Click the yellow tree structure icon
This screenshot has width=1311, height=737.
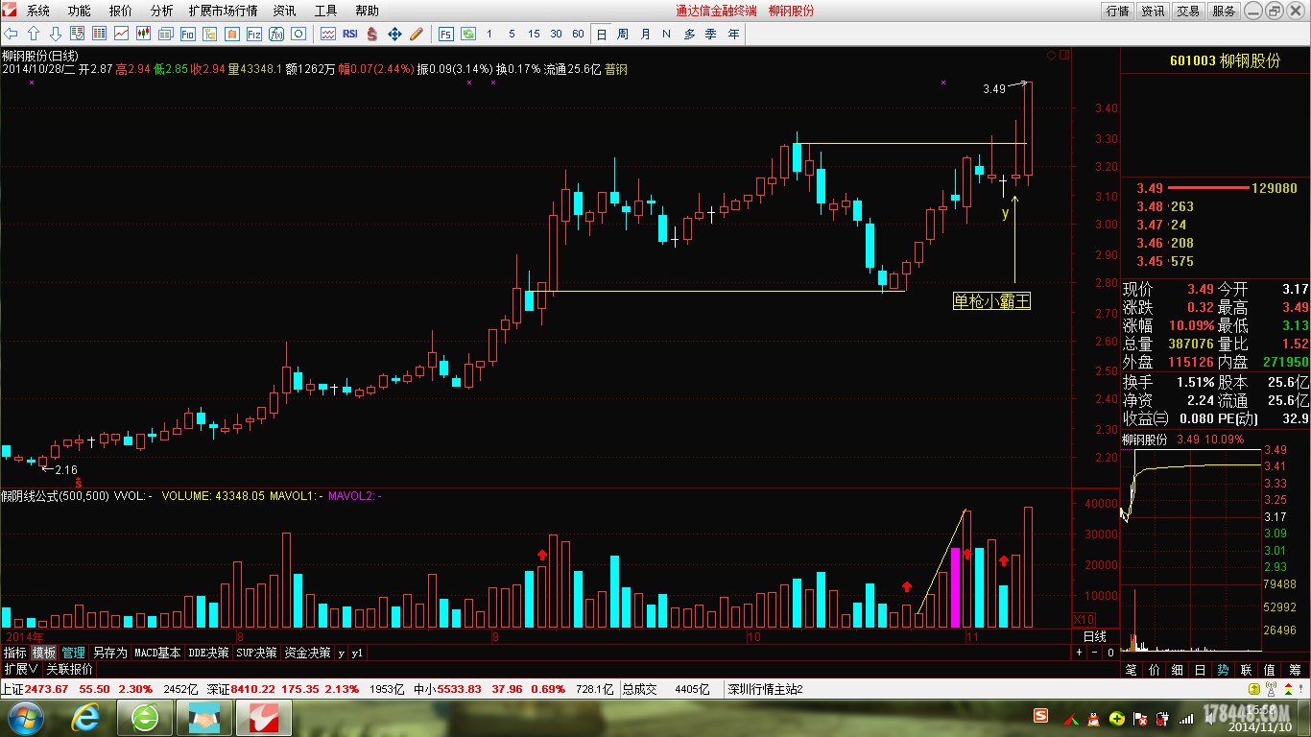[x=209, y=34]
